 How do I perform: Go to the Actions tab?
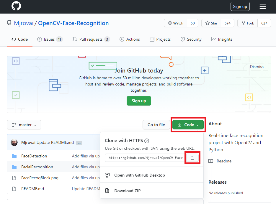[x=130, y=39]
